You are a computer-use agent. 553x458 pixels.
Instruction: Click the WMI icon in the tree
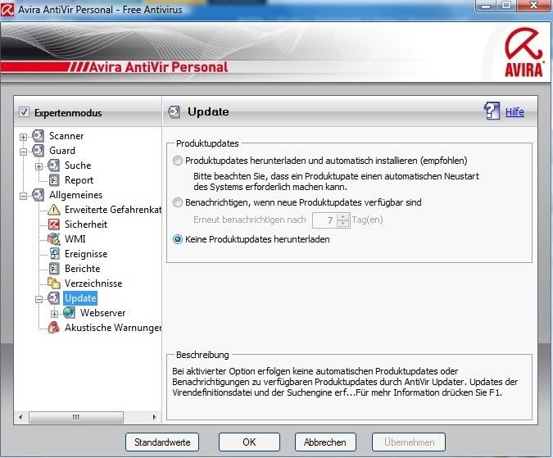[x=54, y=239]
